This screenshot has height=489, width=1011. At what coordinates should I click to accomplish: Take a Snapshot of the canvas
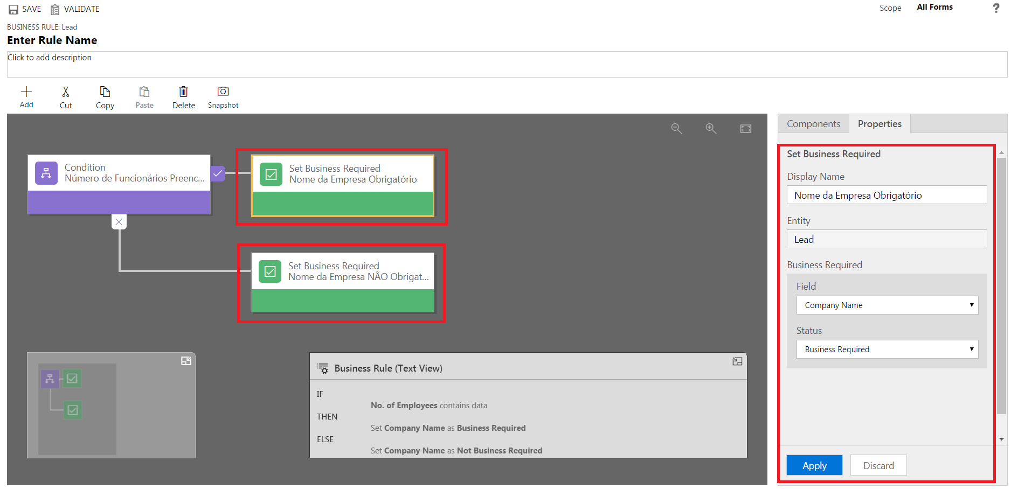(223, 92)
